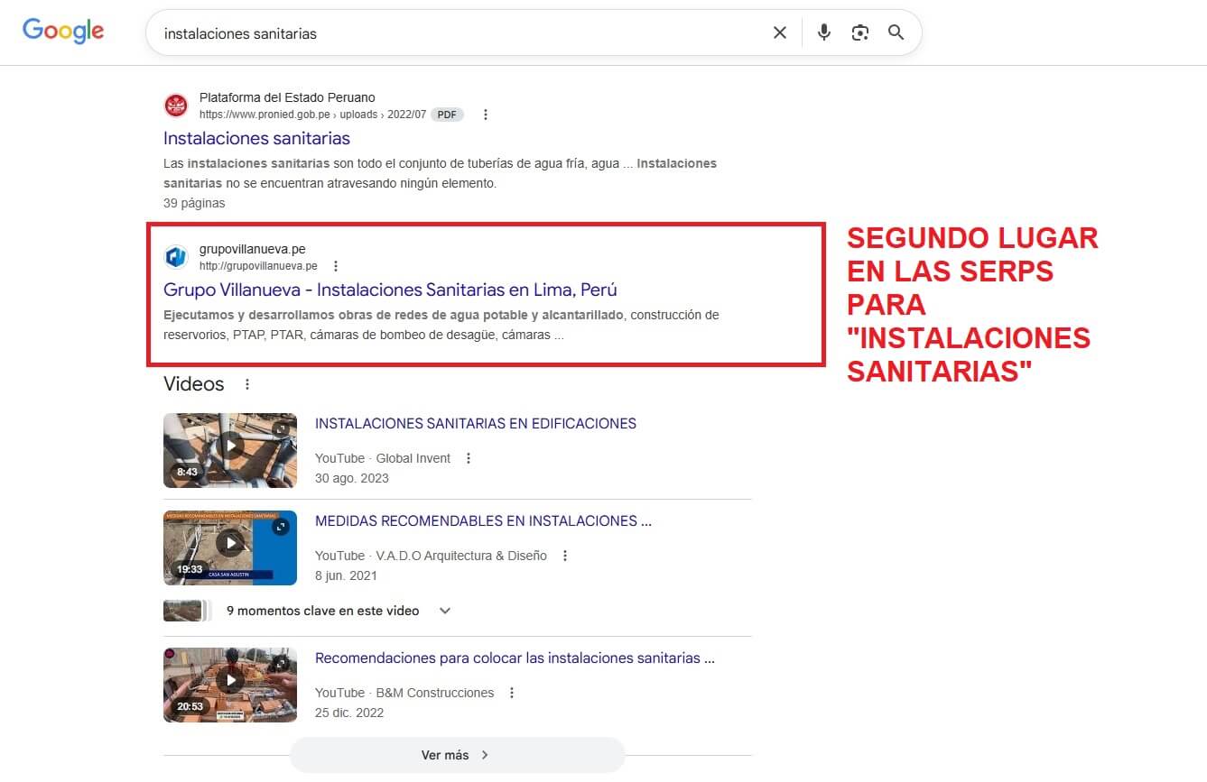1207x782 pixels.
Task: Open the three-dot menu on the pronied.gob.pe result
Action: click(485, 114)
